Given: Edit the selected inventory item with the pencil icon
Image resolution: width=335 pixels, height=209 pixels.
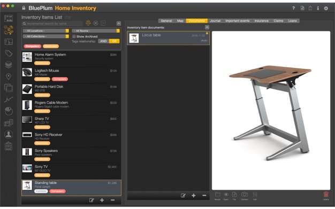Looking at the screenshot, I should click(x=92, y=200).
